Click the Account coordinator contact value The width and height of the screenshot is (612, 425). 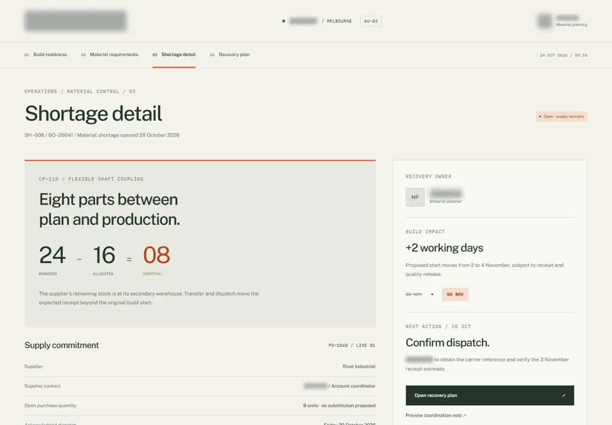[353, 386]
